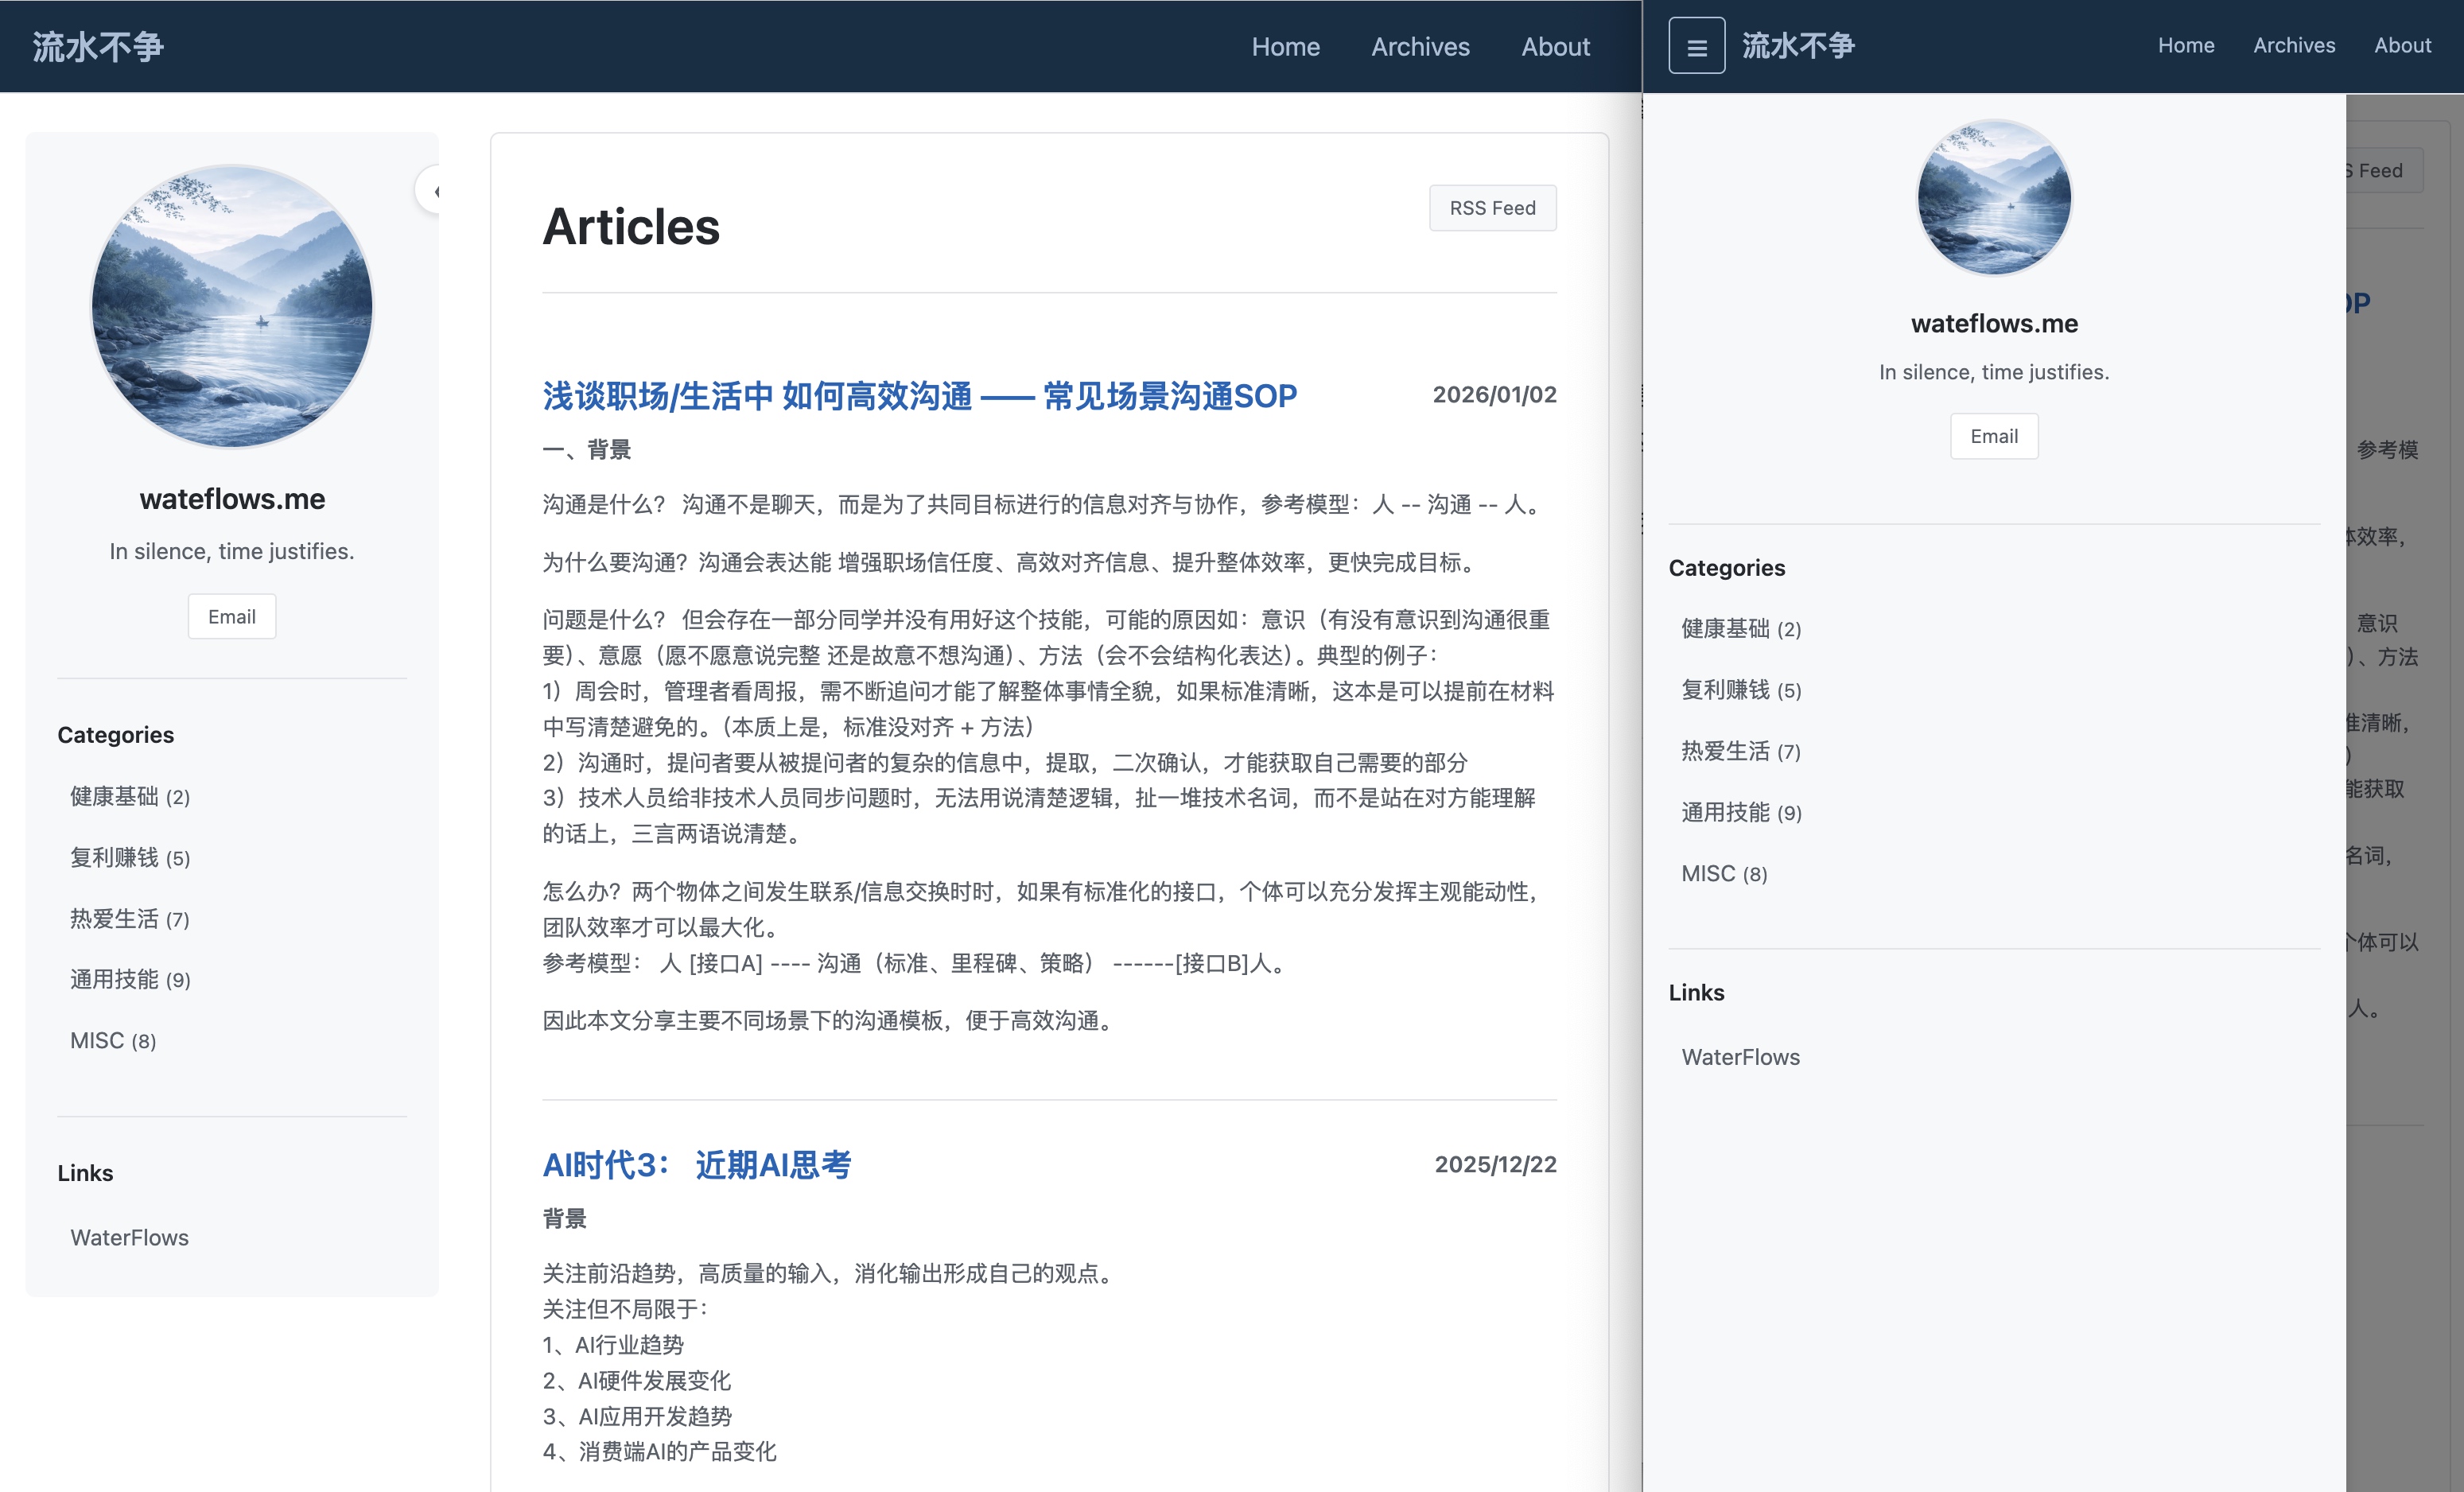Viewport: 2464px width, 1492px height.
Task: Visit the WaterFlows link in left sidebar
Action: (x=129, y=1238)
